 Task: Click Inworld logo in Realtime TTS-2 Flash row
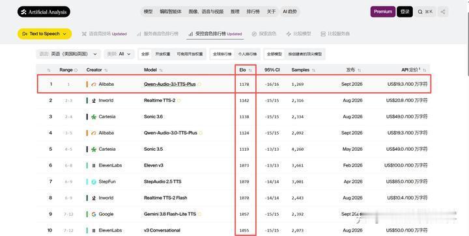(94, 198)
